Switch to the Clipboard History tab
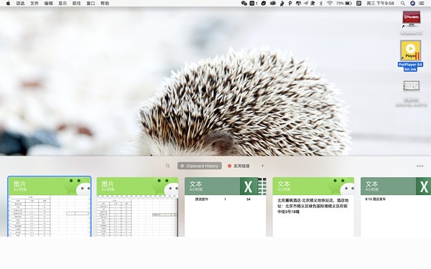Viewport: 431px width, 269px height. pos(200,166)
